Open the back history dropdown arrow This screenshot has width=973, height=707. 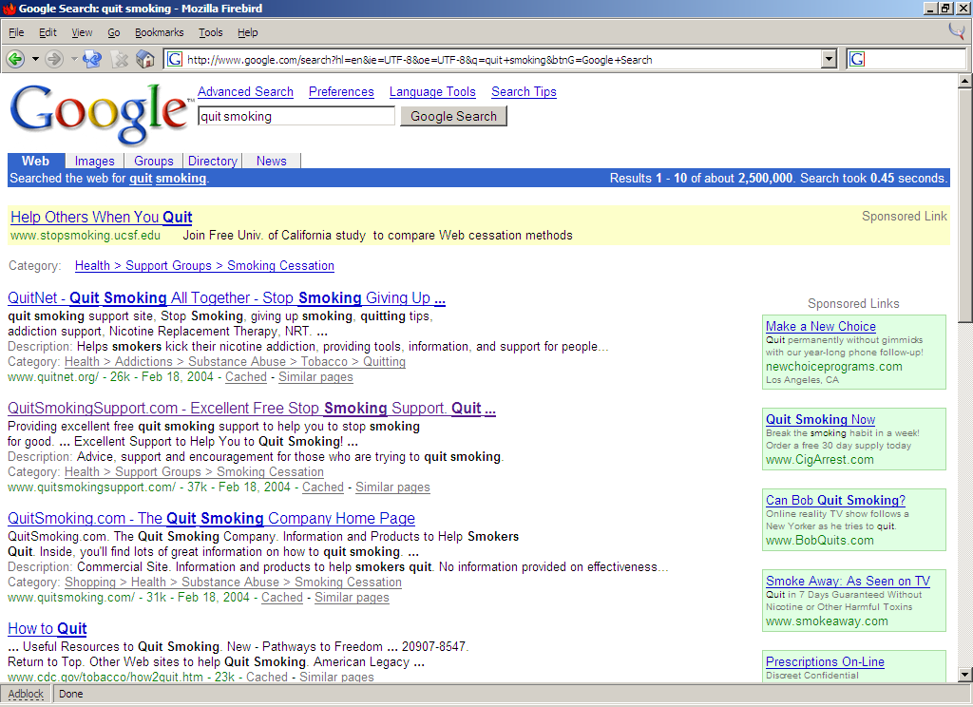point(35,59)
